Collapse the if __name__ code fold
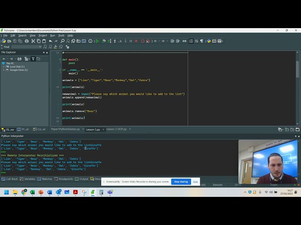The height and width of the screenshot is (225, 301). pos(60,70)
